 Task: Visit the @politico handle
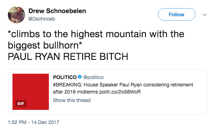tap(93, 77)
